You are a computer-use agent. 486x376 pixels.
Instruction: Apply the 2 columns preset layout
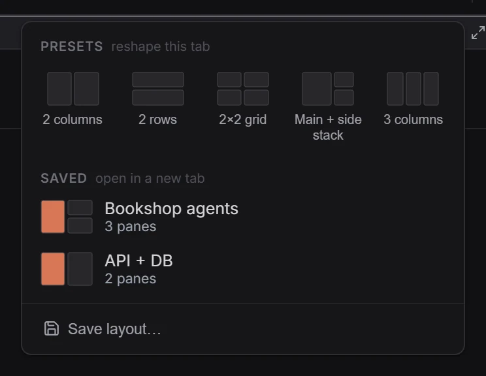tap(73, 99)
